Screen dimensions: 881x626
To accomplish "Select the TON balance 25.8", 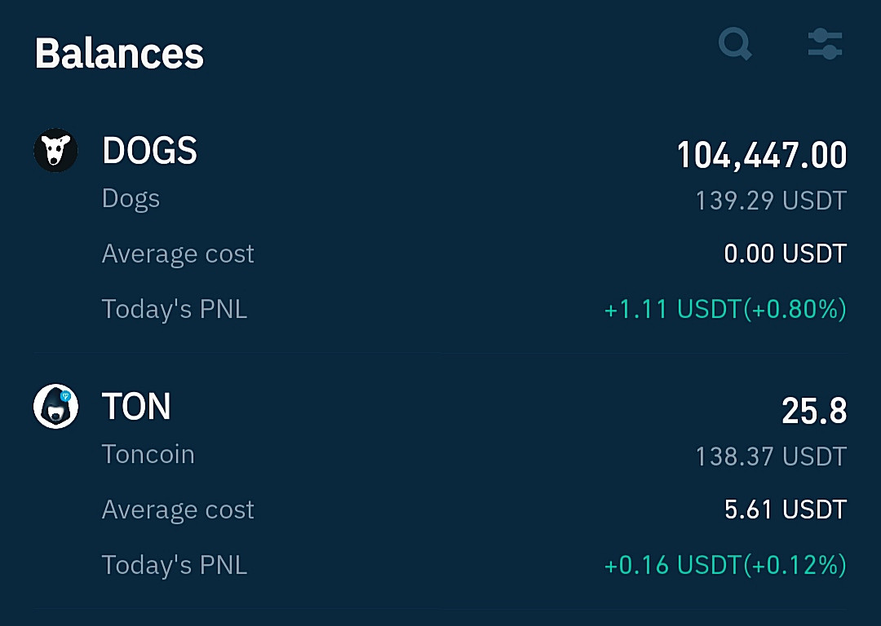I will (x=814, y=412).
